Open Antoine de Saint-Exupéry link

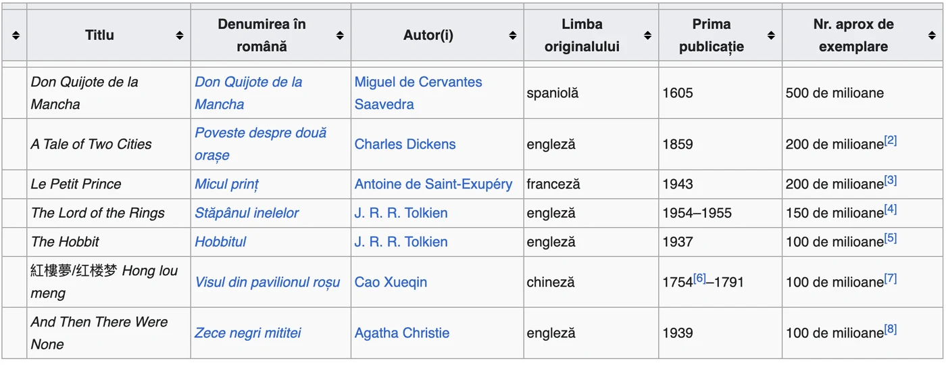click(433, 184)
